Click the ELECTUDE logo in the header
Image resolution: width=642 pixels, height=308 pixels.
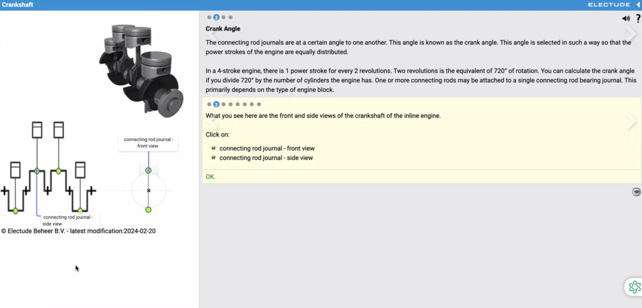609,5
